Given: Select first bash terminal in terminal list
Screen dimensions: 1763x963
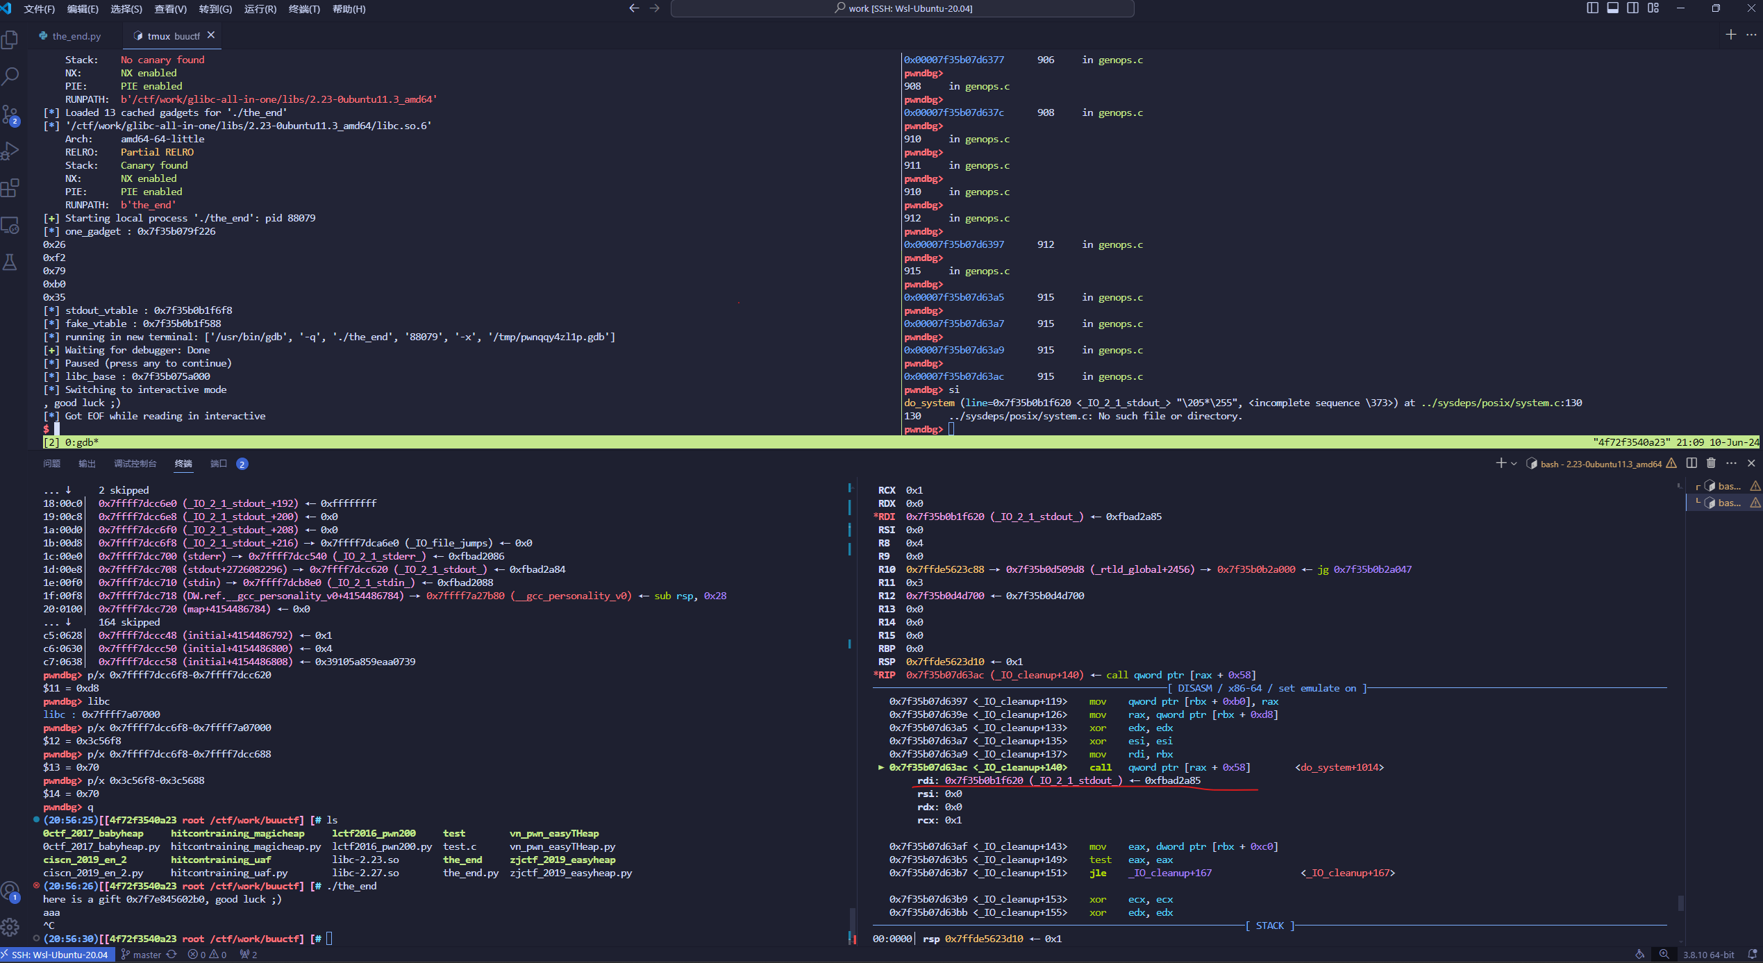Looking at the screenshot, I should pos(1726,486).
